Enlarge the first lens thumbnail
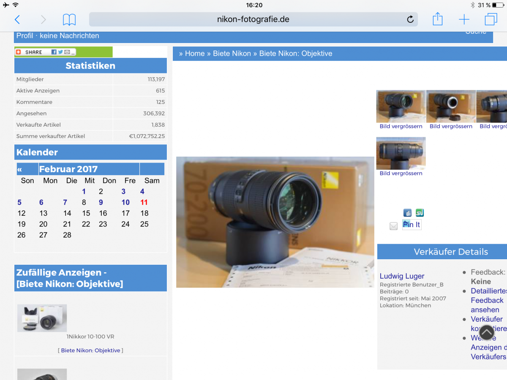The height and width of the screenshot is (380, 507). [x=401, y=106]
